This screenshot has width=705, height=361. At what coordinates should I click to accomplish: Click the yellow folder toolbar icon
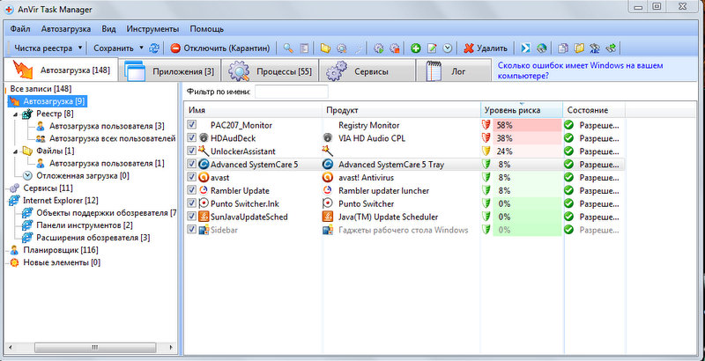325,48
